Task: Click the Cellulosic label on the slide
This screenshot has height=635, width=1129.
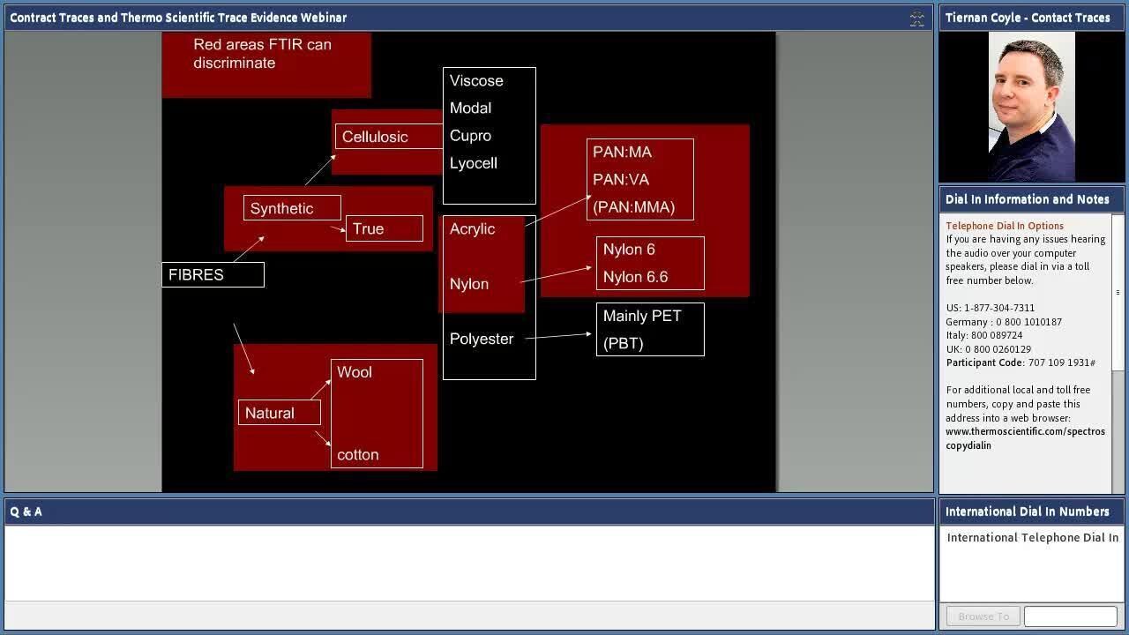Action: pyautogui.click(x=376, y=138)
